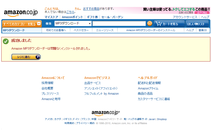This screenshot has height=132, width=211.
Task: Expand the すべてのカテゴリーを見る category dropdown
Action: click(22, 24)
